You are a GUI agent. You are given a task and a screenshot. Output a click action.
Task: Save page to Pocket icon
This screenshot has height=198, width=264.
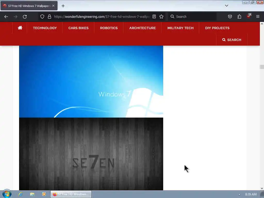coord(230,16)
